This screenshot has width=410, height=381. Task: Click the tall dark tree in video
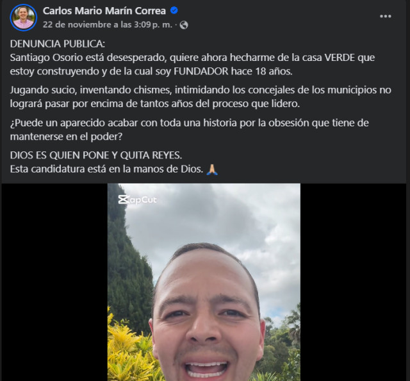pos(127,262)
